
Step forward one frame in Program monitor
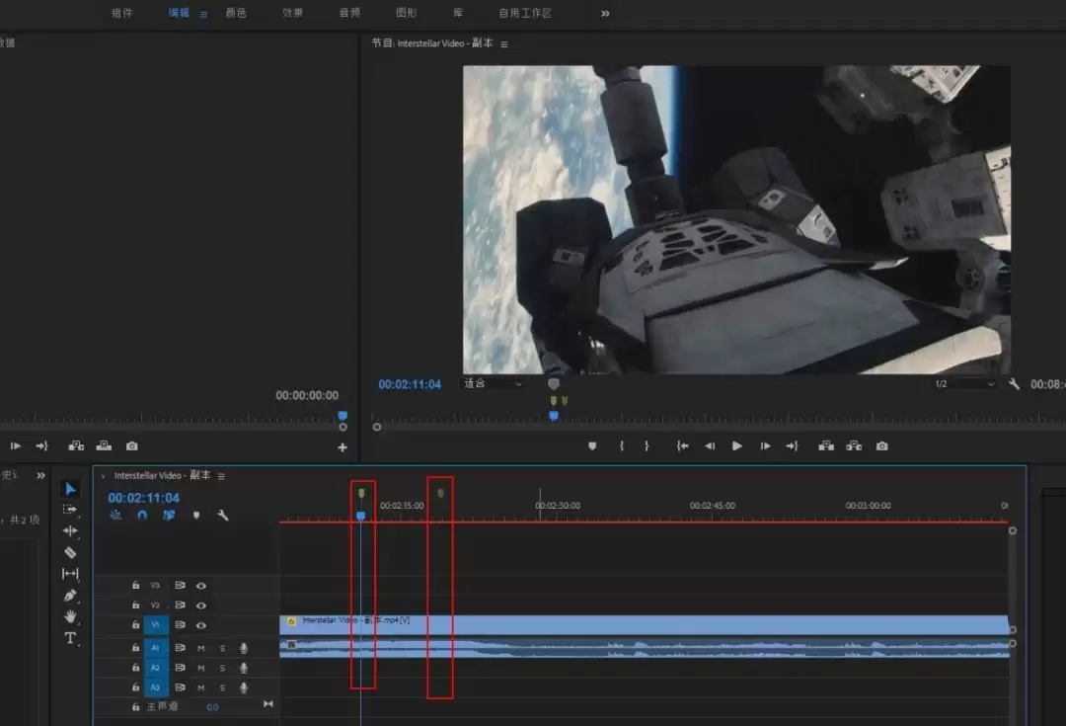(x=765, y=445)
